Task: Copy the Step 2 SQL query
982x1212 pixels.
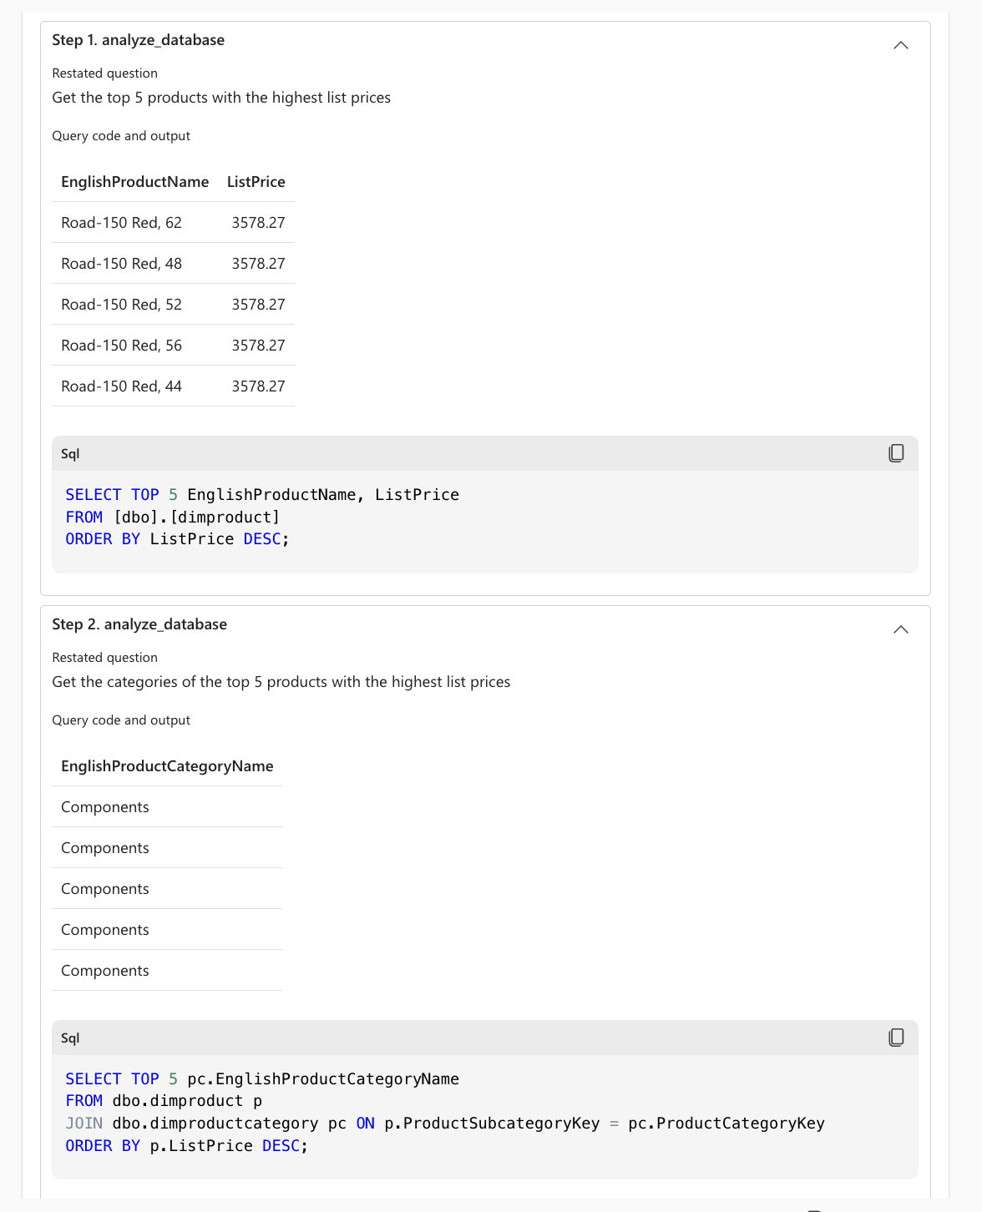Action: point(896,1038)
